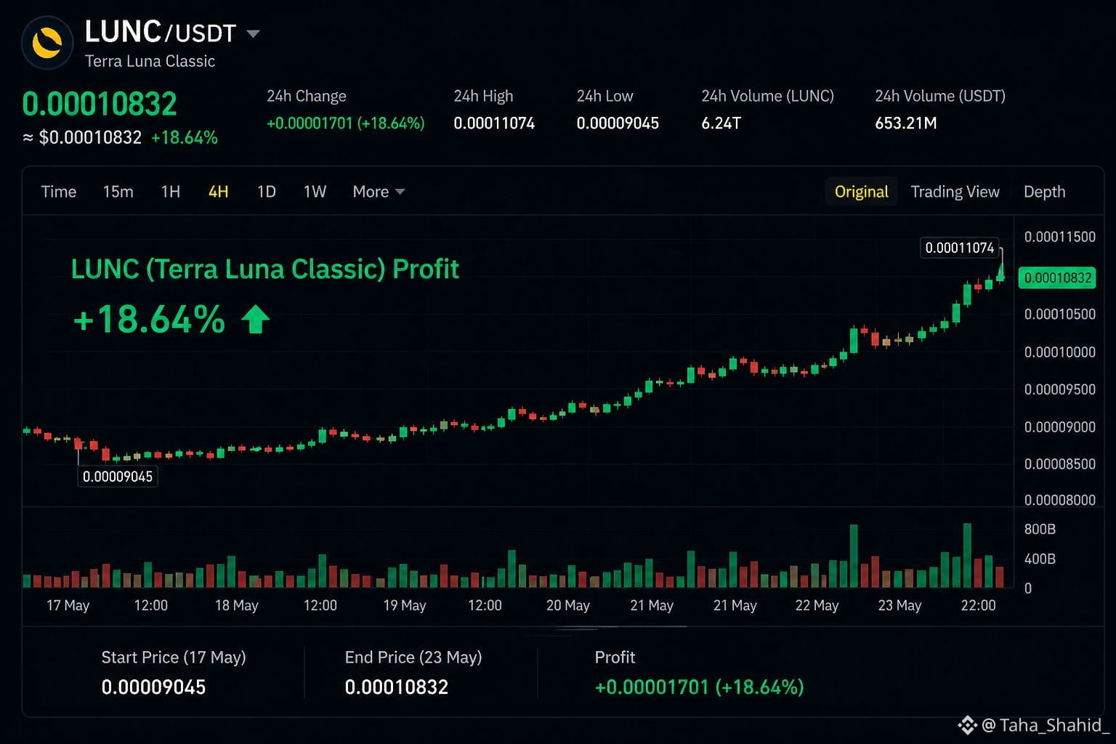Click the Start Price value 0.00009045
The height and width of the screenshot is (744, 1116).
153,687
